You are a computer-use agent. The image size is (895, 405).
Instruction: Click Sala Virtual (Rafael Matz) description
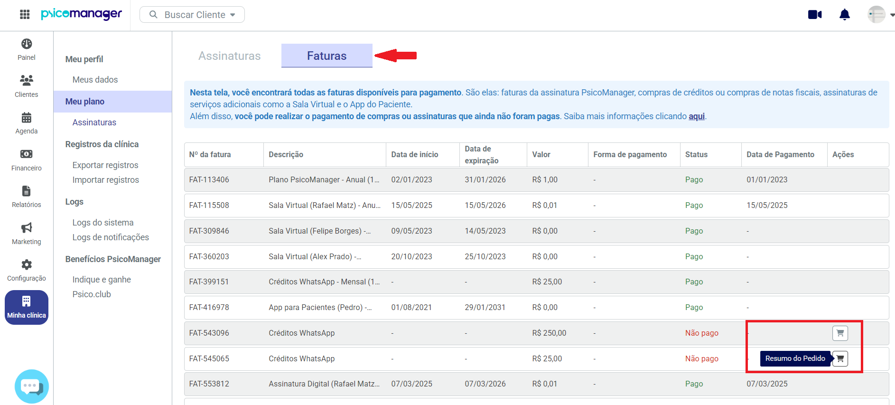[325, 206]
